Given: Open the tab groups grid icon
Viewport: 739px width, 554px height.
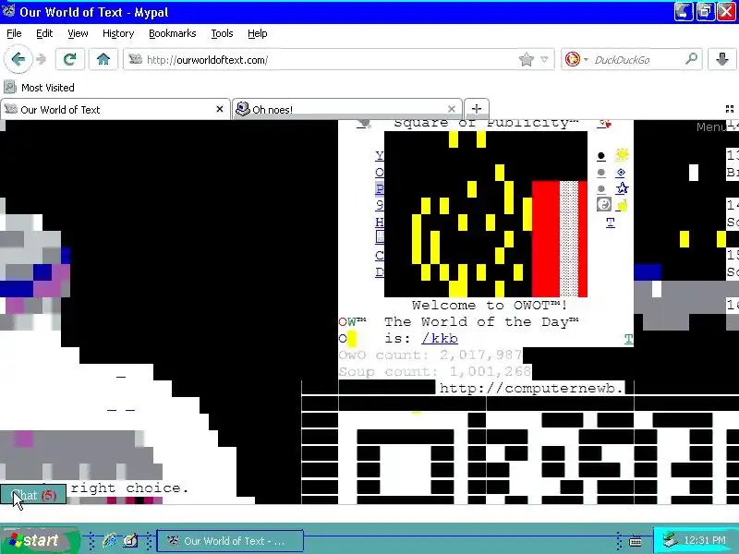Looking at the screenshot, I should pyautogui.click(x=730, y=109).
